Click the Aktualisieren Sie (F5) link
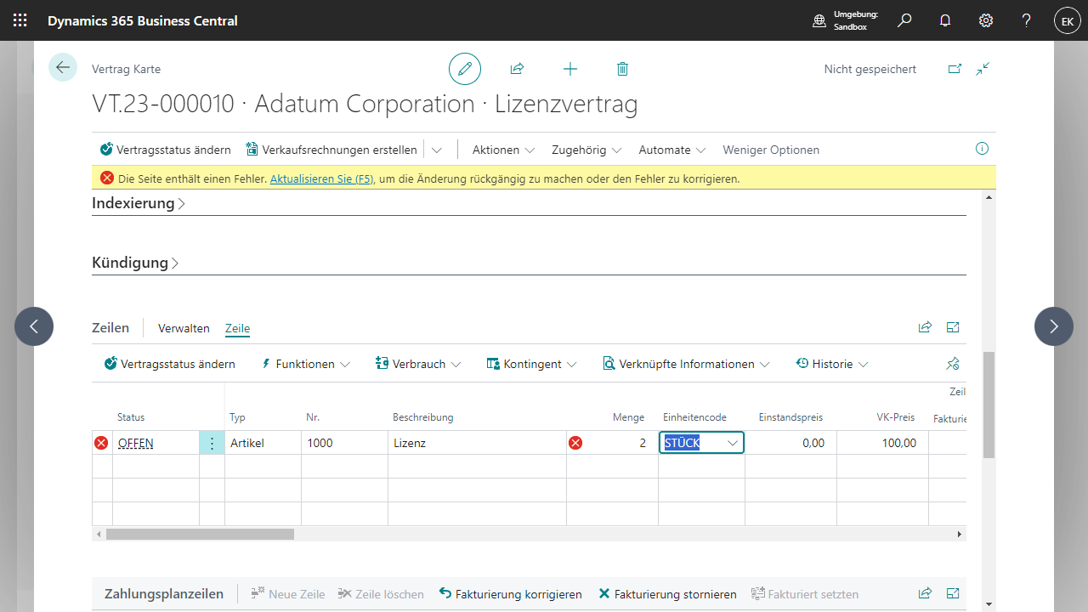Screen dimensions: 1088x612 [321, 178]
